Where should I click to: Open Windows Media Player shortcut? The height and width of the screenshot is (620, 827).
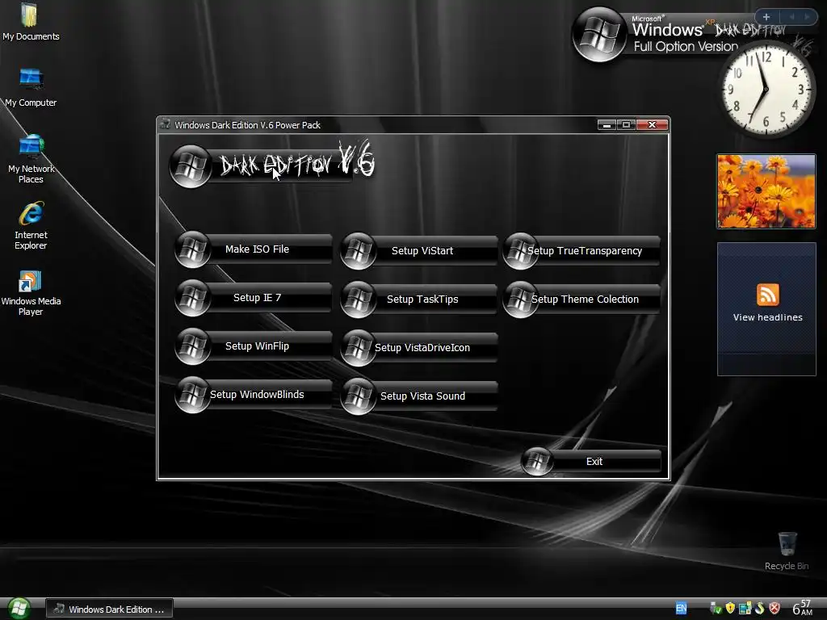tap(31, 293)
